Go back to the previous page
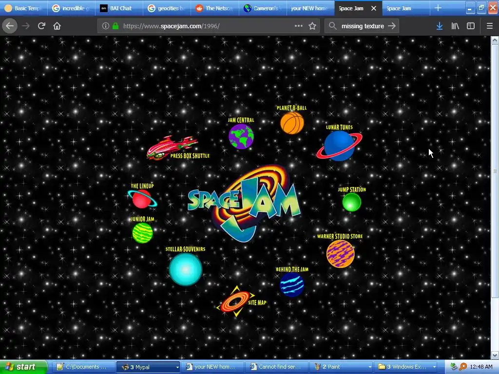The image size is (499, 374). click(10, 26)
